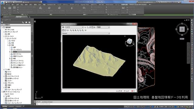Click the Object Viewer ViewCube

coord(129,41)
